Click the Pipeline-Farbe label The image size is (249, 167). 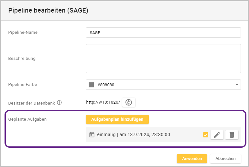(22, 85)
